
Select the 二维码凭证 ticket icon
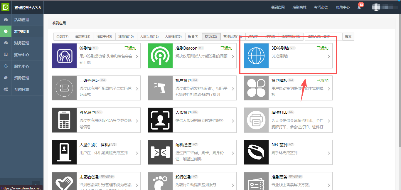(64, 88)
